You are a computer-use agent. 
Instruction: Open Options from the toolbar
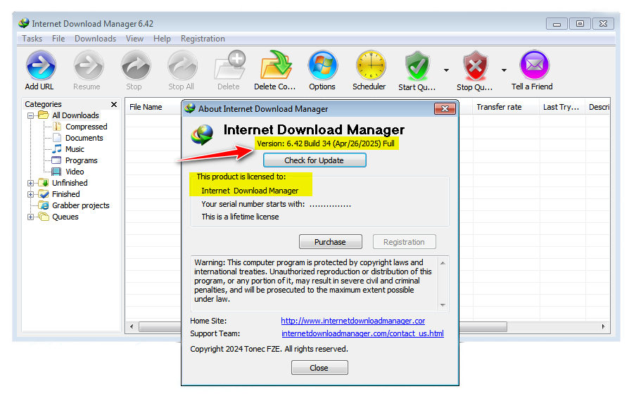[322, 65]
